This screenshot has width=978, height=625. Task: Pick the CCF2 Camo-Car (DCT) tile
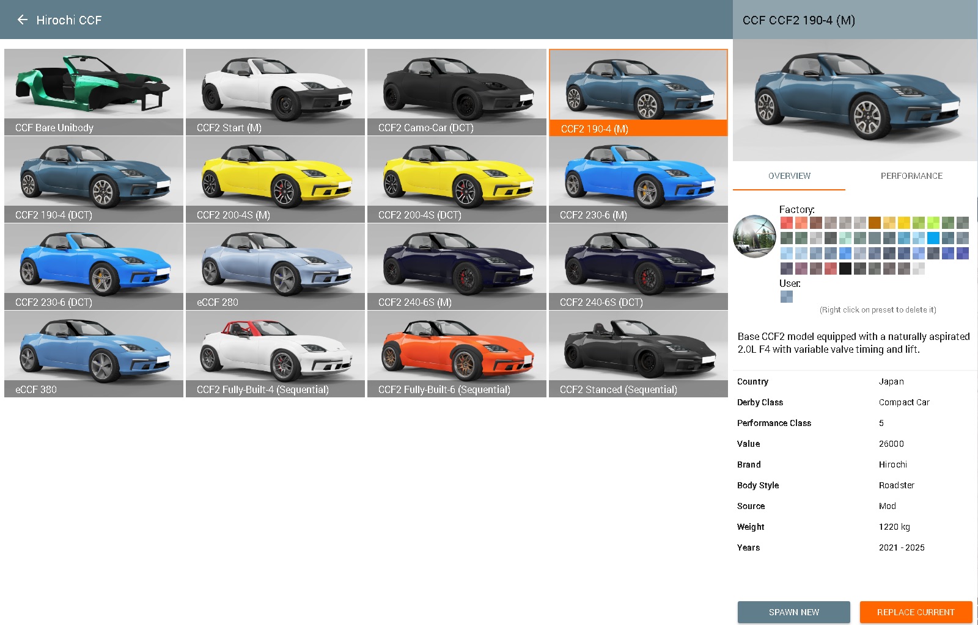(x=457, y=92)
